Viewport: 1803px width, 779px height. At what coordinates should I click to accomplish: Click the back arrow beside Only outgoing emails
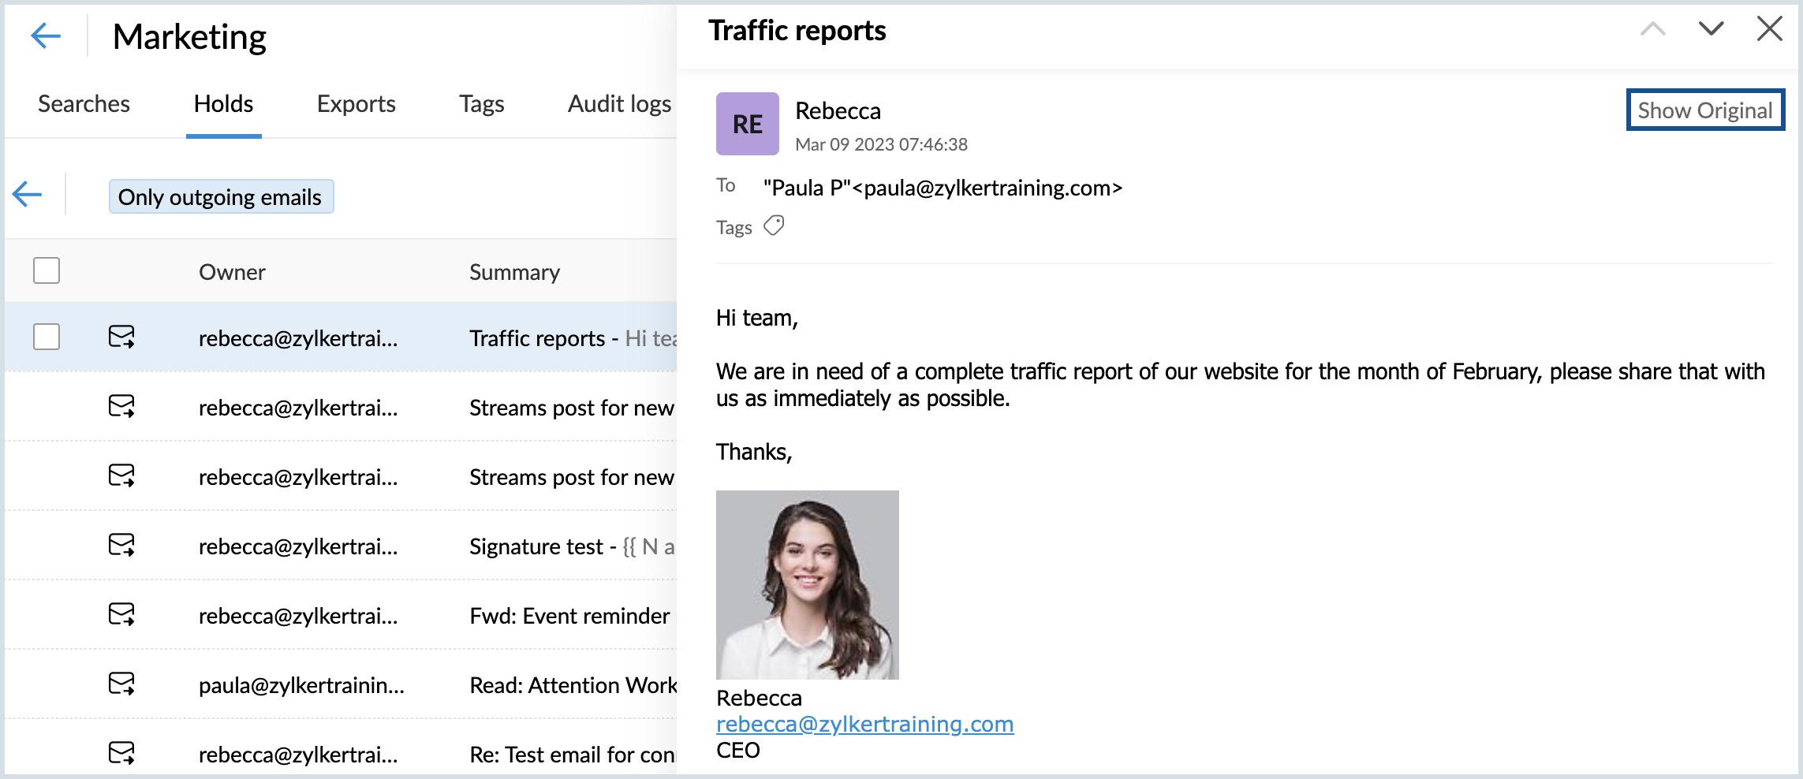click(28, 194)
